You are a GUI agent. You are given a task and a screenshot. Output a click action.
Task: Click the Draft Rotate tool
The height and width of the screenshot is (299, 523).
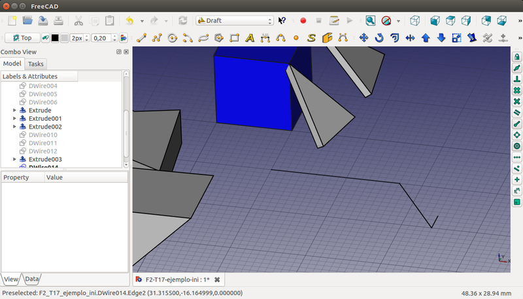click(379, 38)
